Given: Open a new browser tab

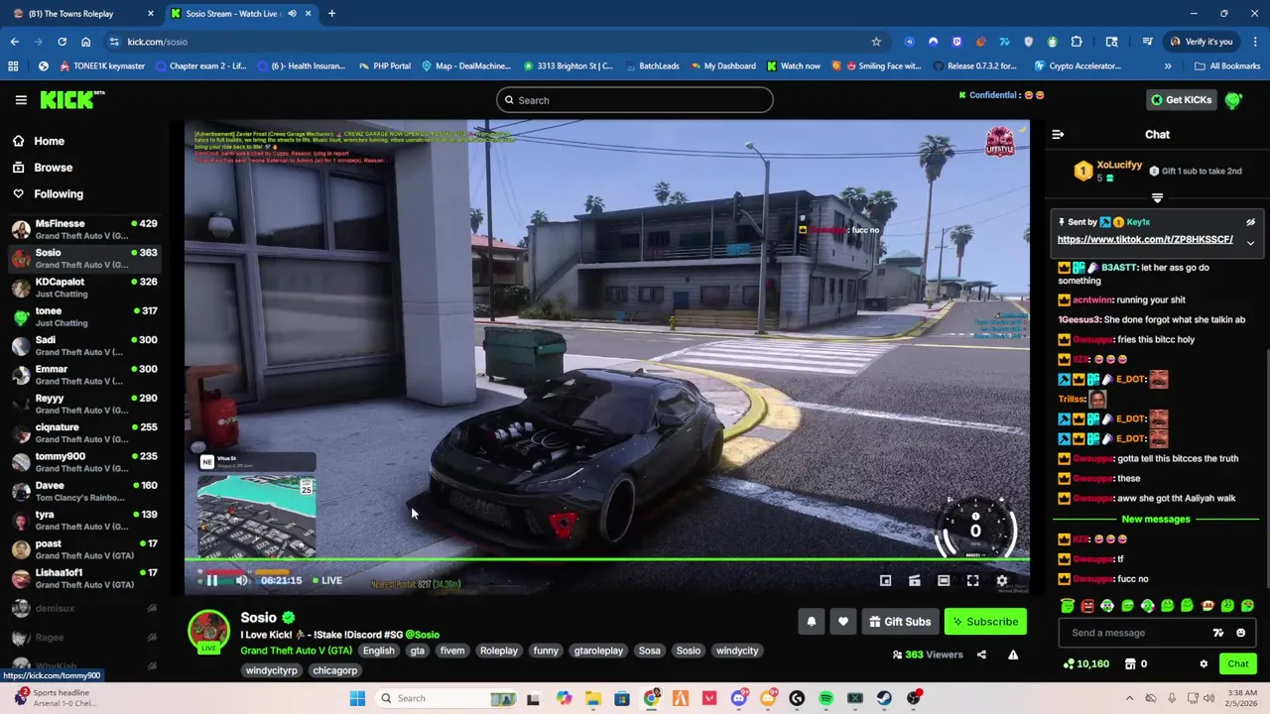Looking at the screenshot, I should pos(331,14).
